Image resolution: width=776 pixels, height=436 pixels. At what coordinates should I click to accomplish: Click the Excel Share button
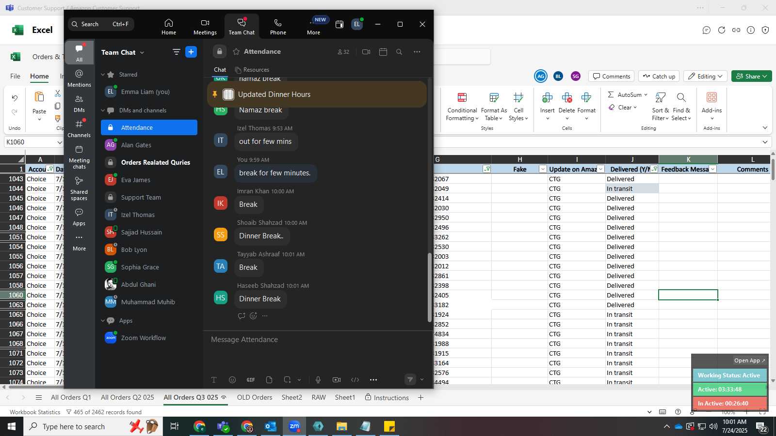pyautogui.click(x=751, y=76)
